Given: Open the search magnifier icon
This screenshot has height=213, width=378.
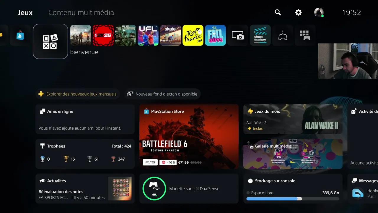Looking at the screenshot, I should coord(278,12).
